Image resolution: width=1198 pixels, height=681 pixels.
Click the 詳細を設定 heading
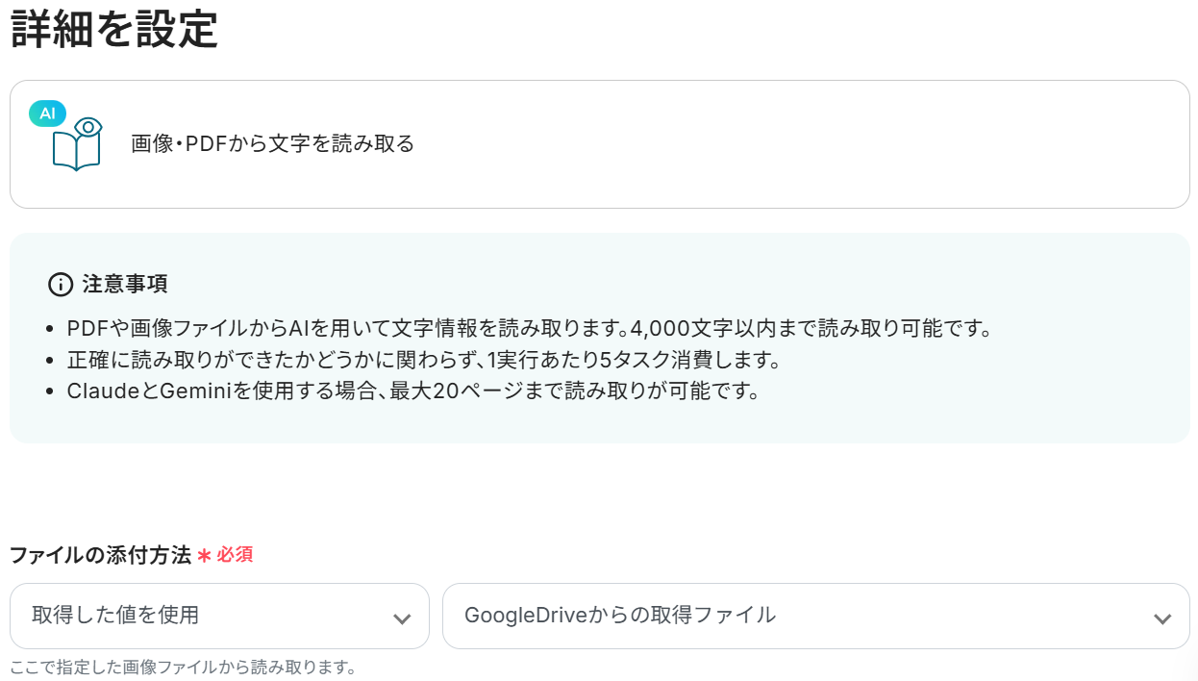pos(114,29)
